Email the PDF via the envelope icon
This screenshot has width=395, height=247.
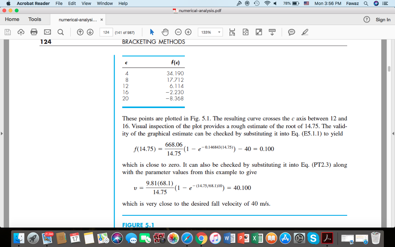tap(47, 32)
